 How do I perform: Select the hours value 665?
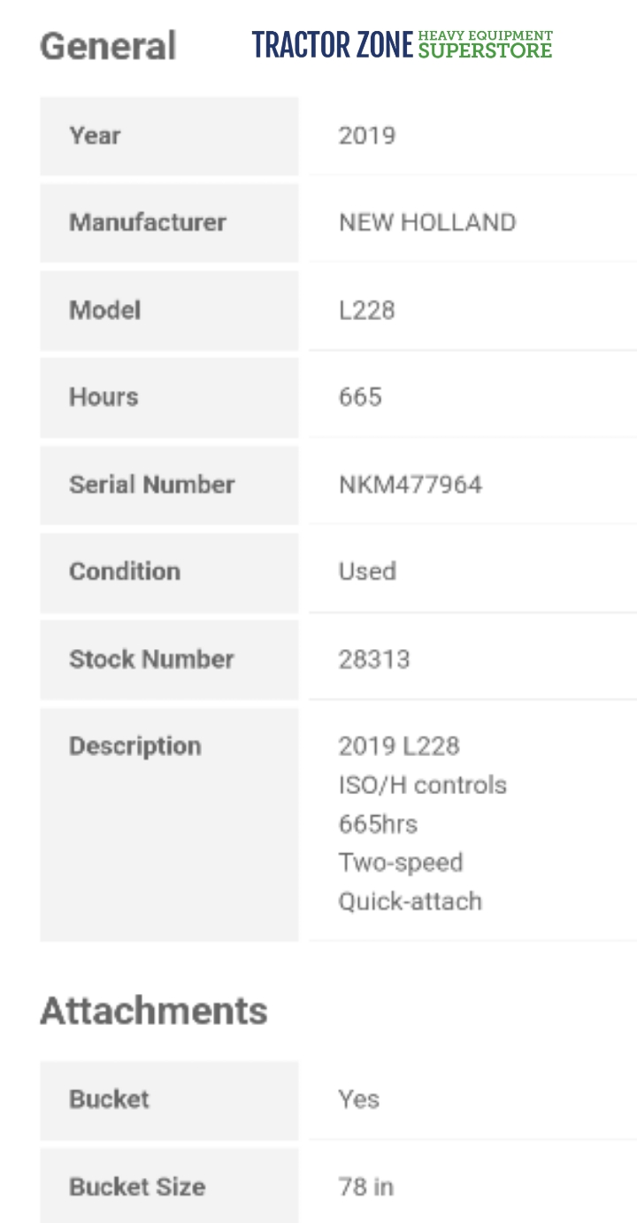point(360,397)
